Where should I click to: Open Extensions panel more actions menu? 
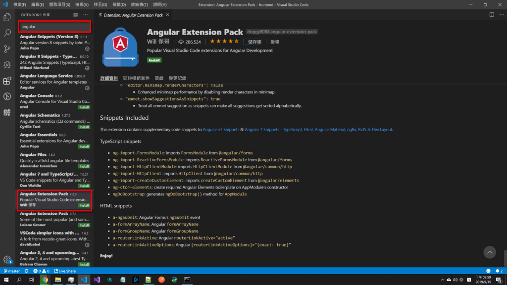click(85, 15)
